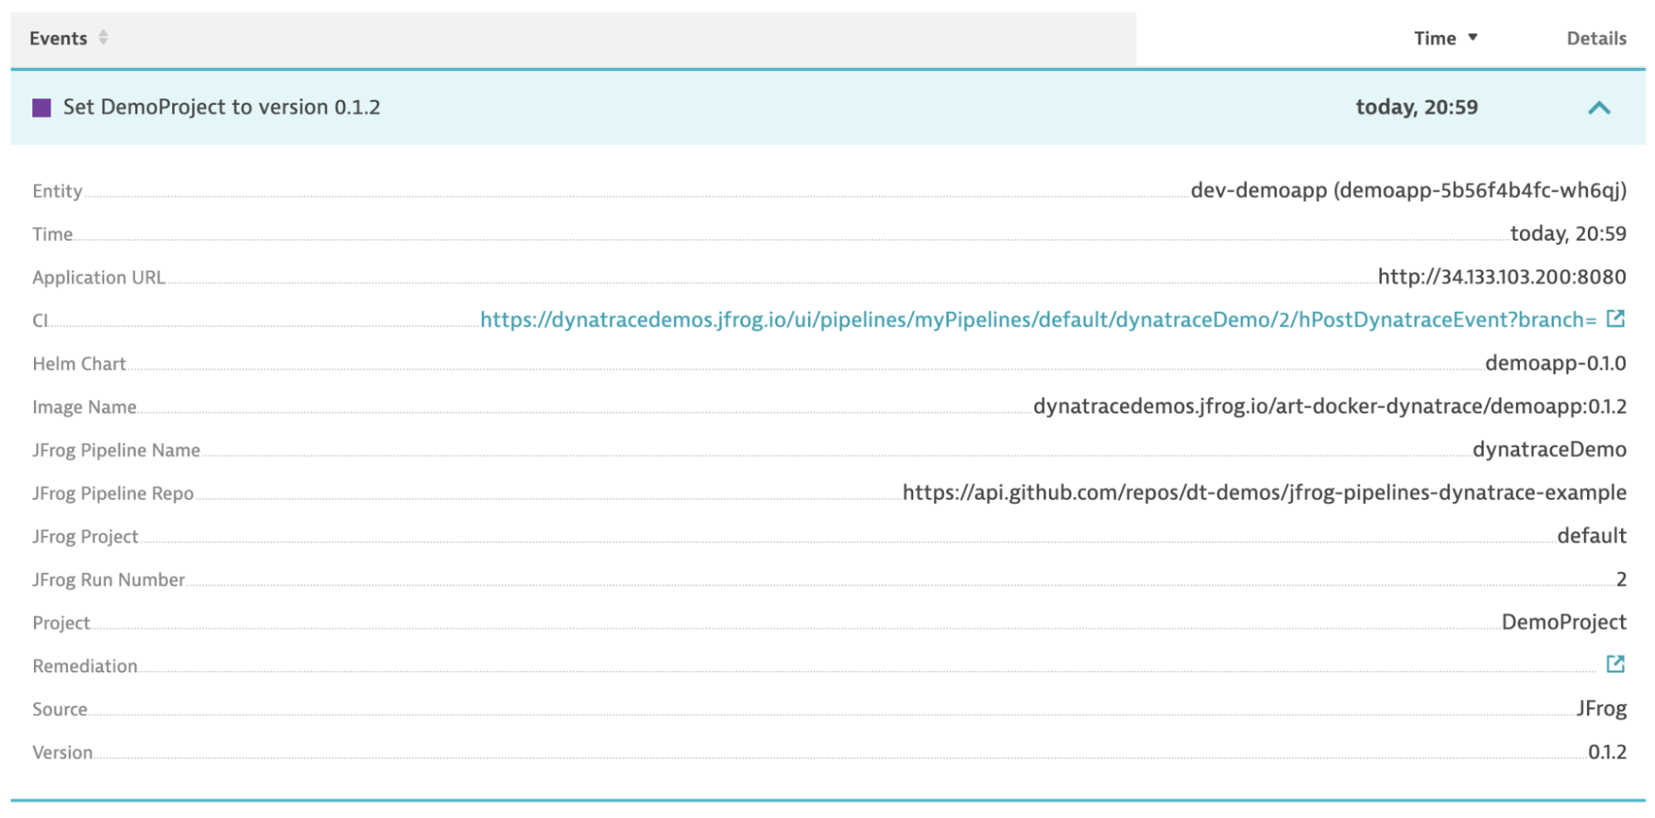Screen dimensions: 1655x818
Task: Select the external link icon after branch= URL
Action: pos(1614,320)
